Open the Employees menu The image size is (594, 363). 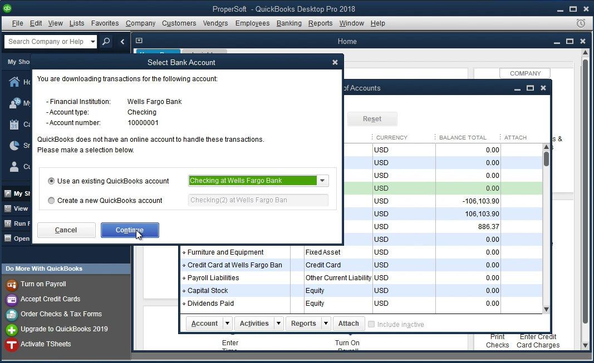(x=252, y=23)
